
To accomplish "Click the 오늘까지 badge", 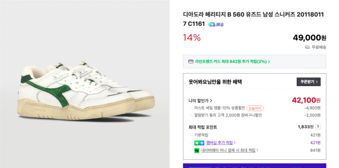I will 255,108.
